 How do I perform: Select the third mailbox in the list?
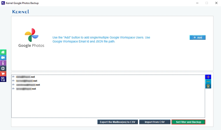(28, 85)
